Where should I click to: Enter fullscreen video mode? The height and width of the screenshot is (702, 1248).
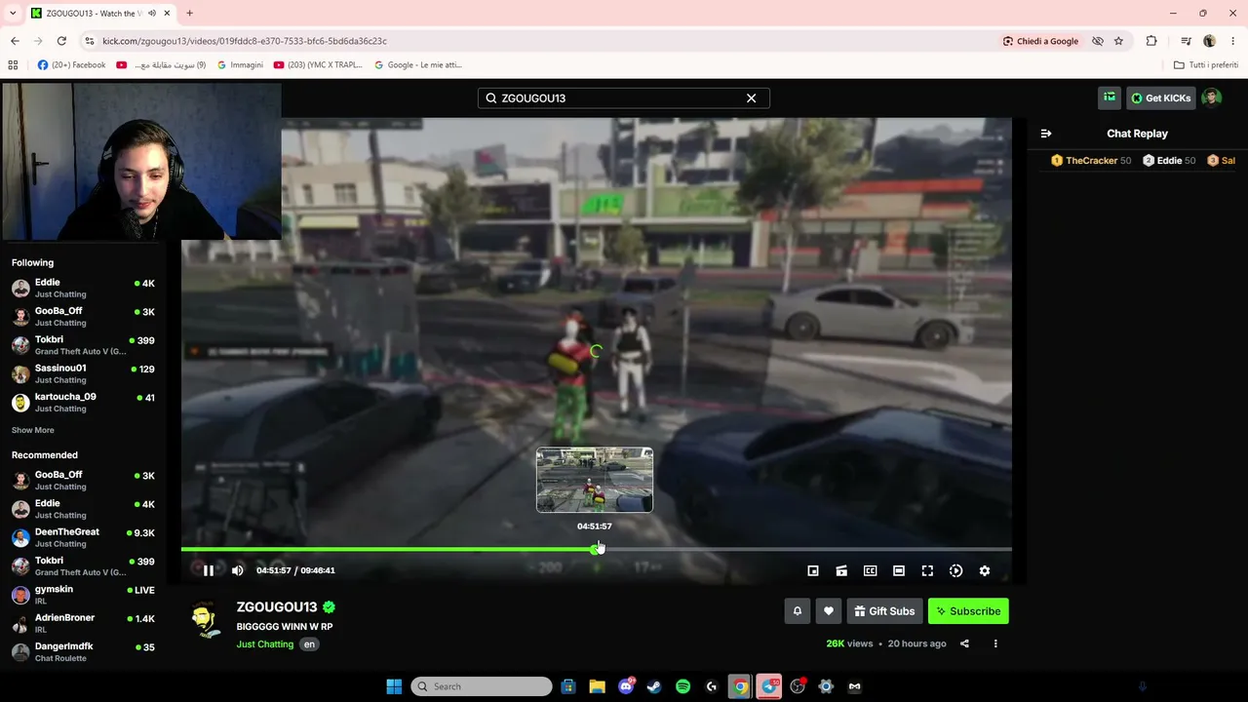point(927,570)
